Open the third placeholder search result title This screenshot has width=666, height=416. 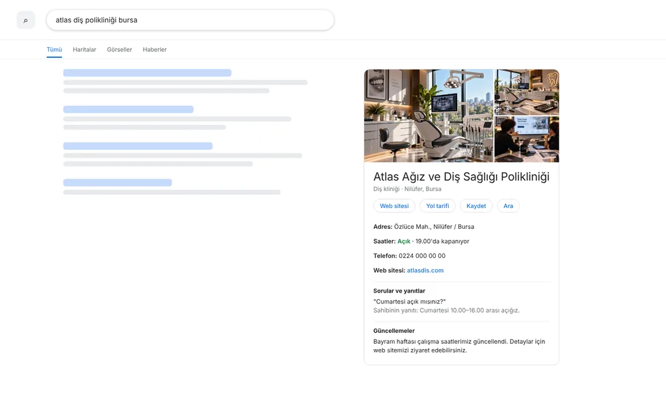click(x=138, y=146)
